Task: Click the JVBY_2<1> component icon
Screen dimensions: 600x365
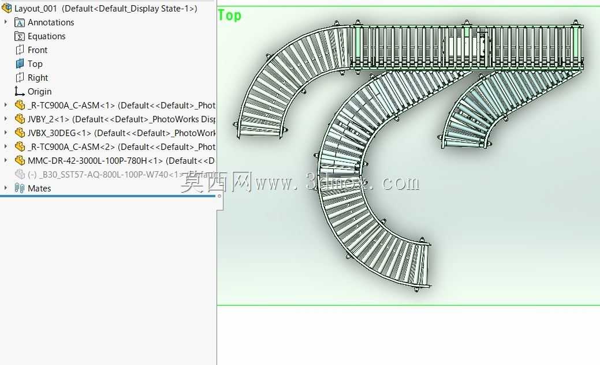Action: (20, 119)
